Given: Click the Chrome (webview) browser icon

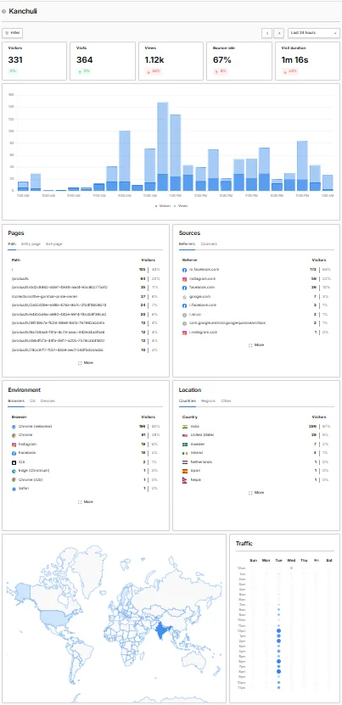Looking at the screenshot, I should tap(14, 426).
